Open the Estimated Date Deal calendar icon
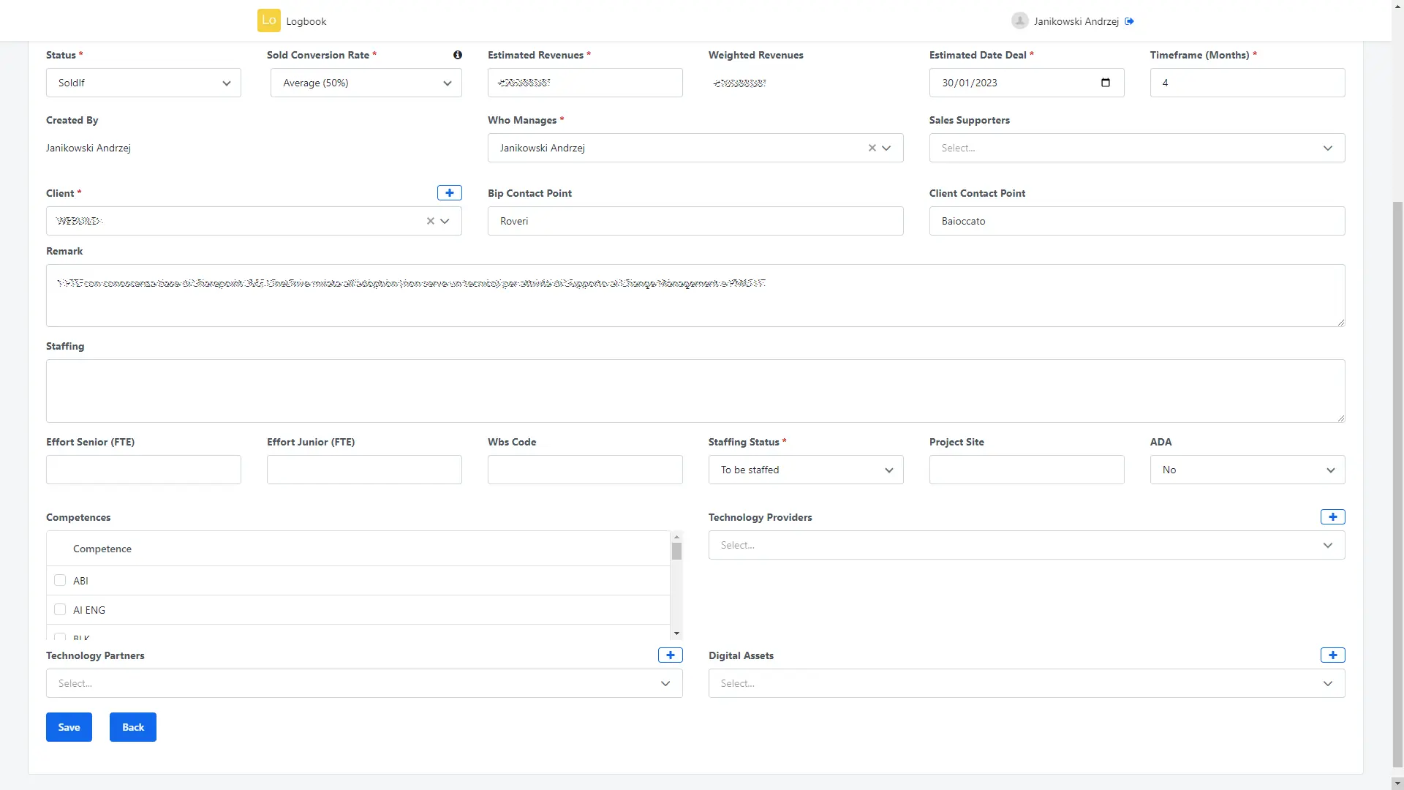1404x790 pixels. (x=1105, y=82)
